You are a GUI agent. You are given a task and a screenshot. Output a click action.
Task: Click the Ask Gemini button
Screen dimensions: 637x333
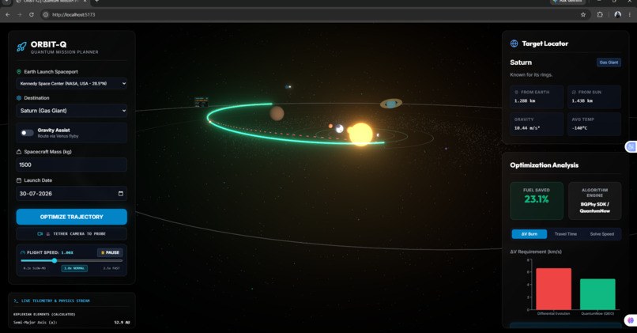click(567, 2)
